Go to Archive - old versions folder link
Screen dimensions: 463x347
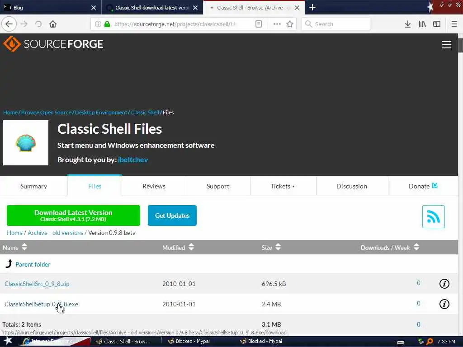coord(55,233)
